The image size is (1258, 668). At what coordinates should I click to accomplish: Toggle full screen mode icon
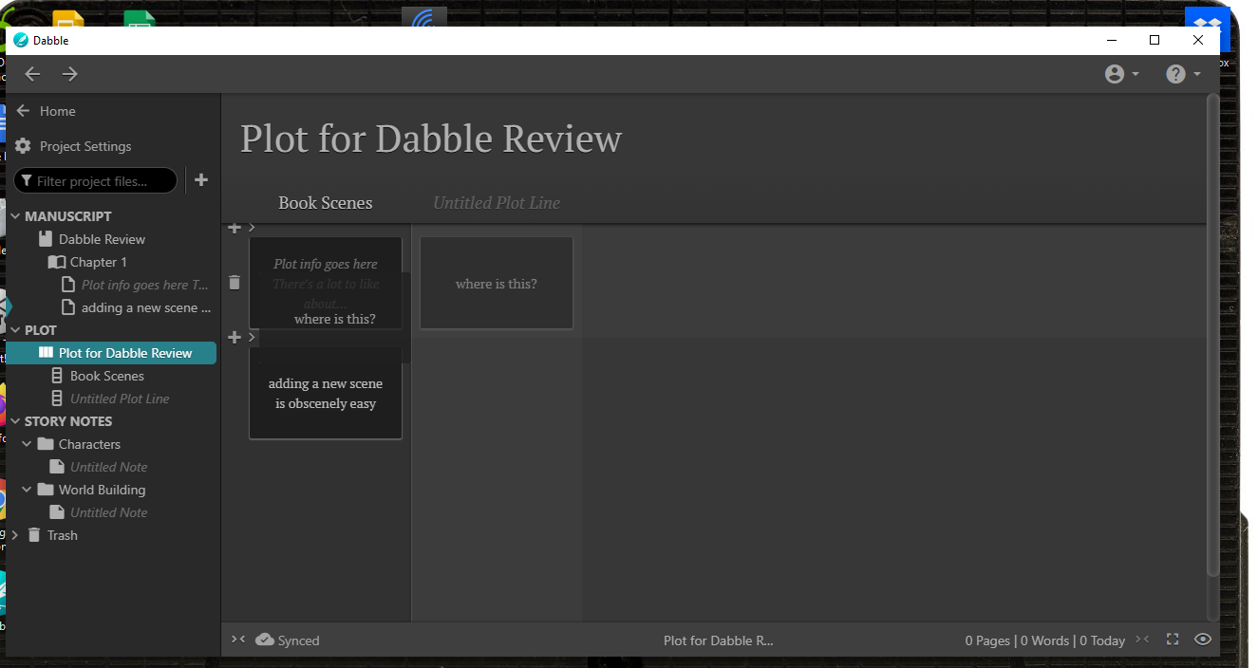(x=1173, y=640)
